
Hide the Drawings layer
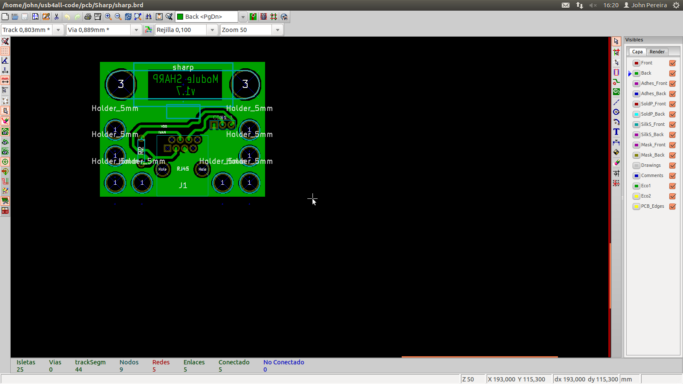click(x=672, y=166)
